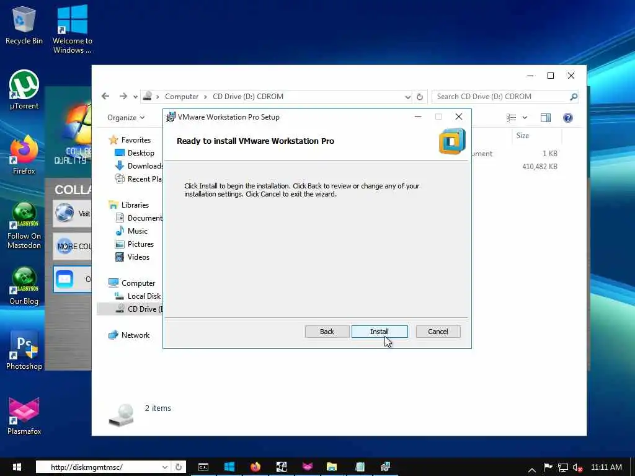Click the search magnifier icon in Explorer

click(x=574, y=96)
